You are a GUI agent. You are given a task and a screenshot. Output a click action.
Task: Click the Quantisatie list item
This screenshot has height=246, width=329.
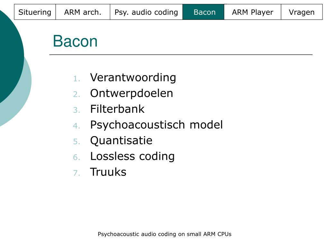tap(121, 140)
